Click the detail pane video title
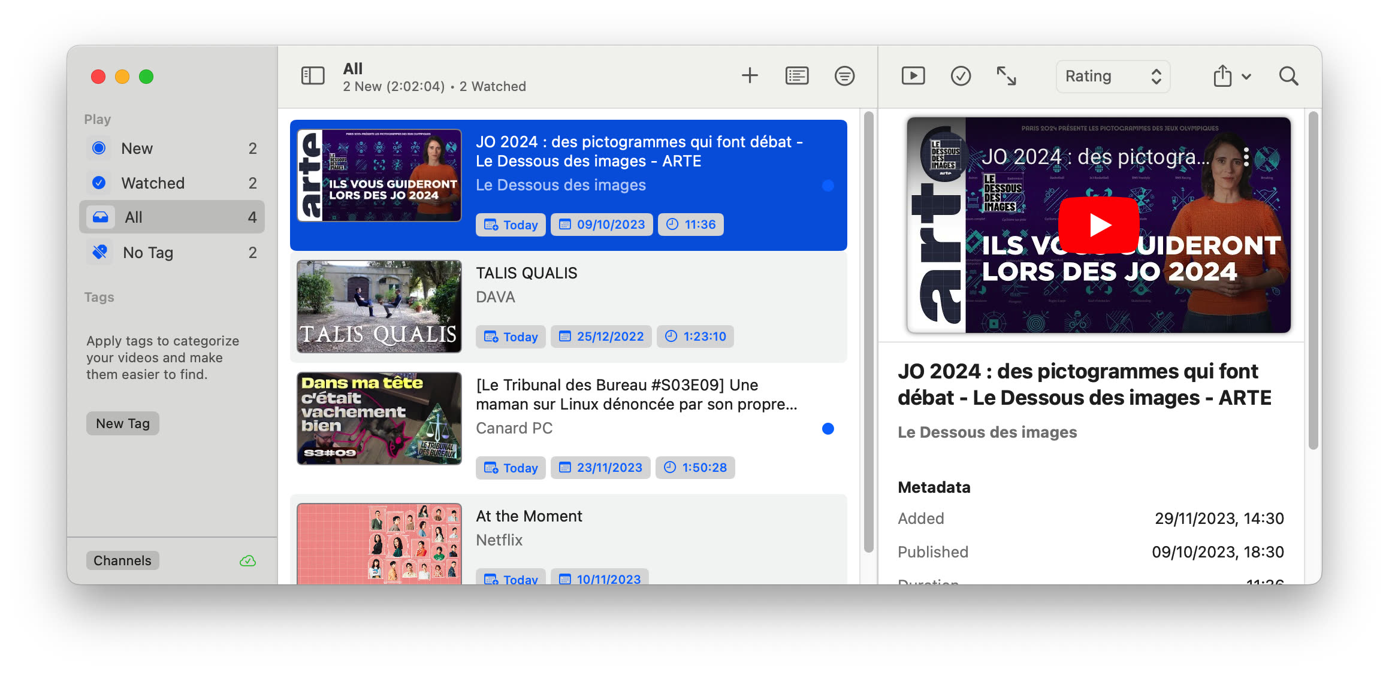This screenshot has width=1389, height=673. pos(1084,384)
